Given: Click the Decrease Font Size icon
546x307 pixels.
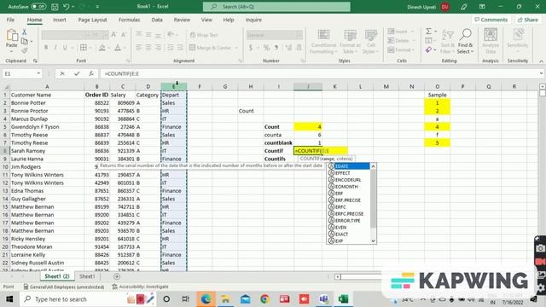Looking at the screenshot, I should coord(124,34).
